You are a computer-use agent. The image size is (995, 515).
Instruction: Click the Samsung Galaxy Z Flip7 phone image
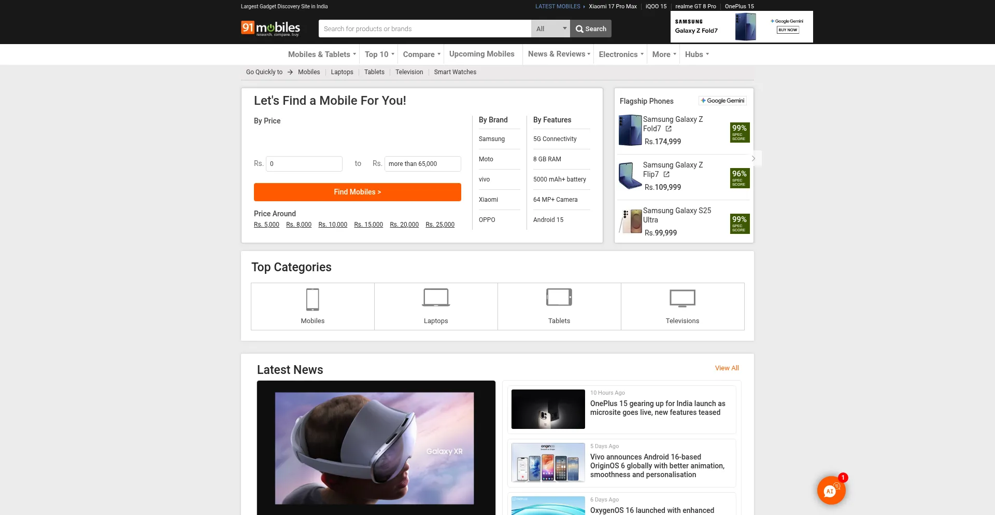pos(630,176)
